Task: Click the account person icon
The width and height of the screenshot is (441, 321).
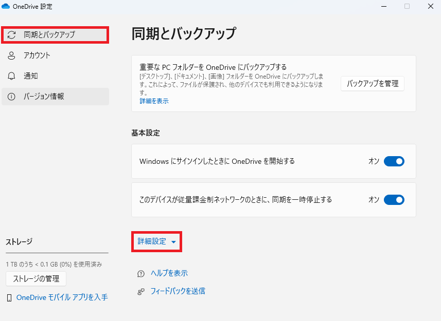Action: (11, 55)
